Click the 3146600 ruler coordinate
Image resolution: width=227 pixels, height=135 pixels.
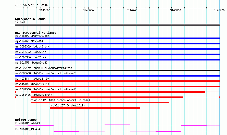tap(88, 10)
